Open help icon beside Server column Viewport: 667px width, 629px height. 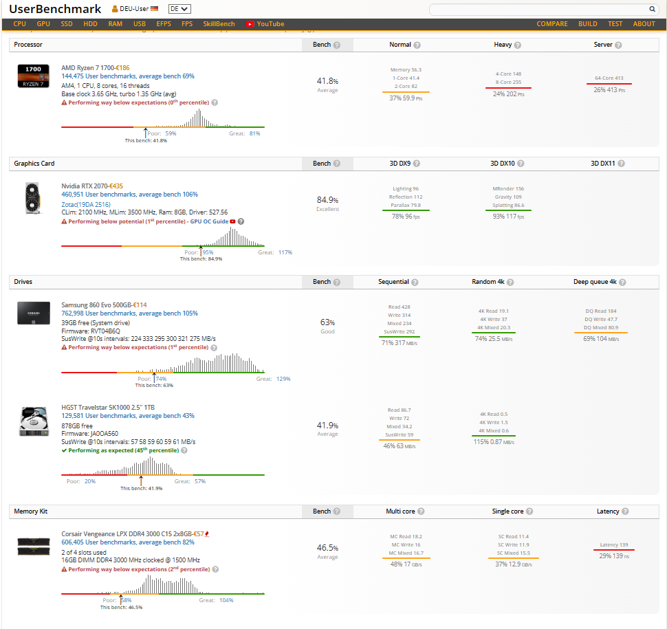pos(618,45)
